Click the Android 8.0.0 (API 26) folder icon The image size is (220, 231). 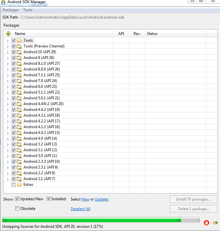click(19, 69)
